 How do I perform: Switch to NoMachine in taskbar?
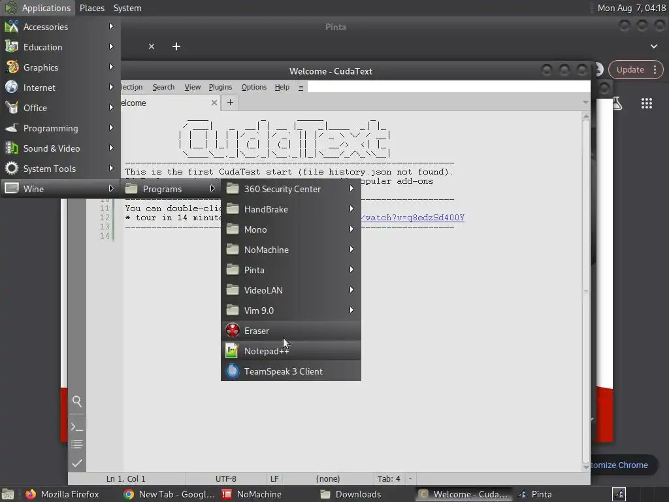click(x=252, y=494)
